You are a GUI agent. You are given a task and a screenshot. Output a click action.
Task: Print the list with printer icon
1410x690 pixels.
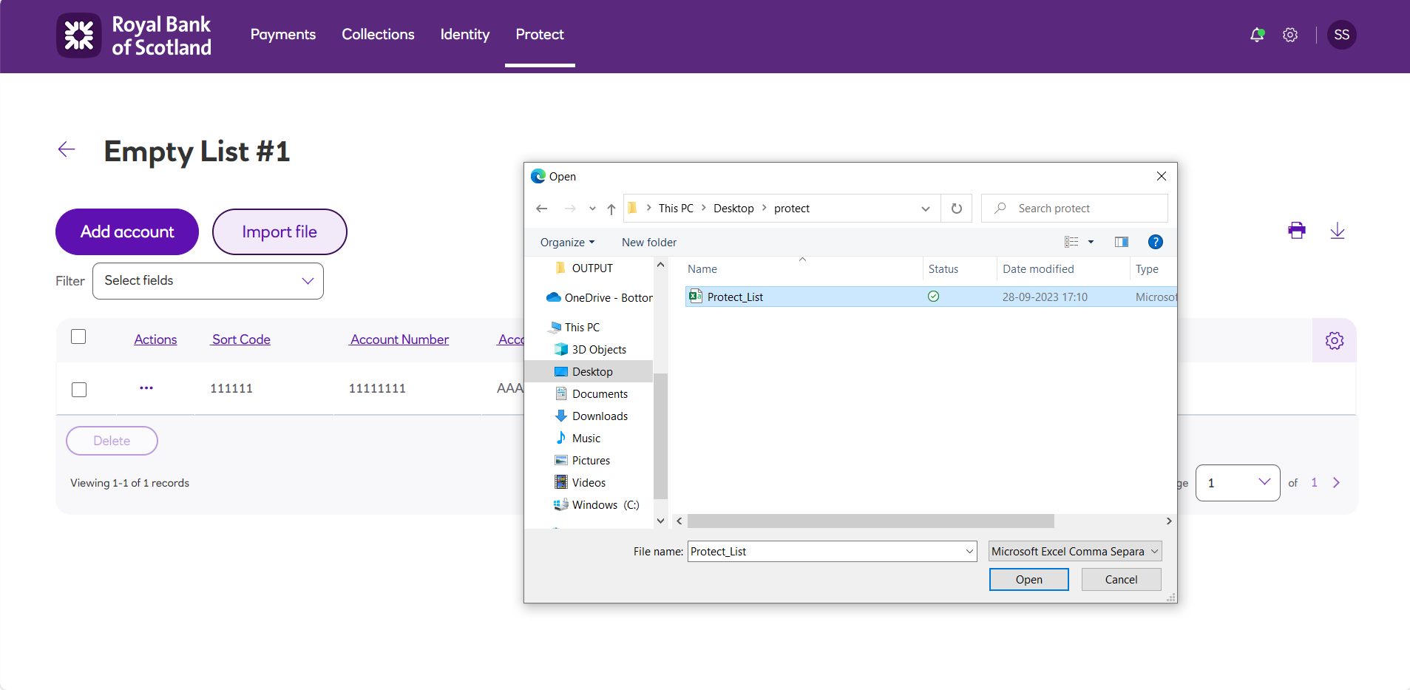pyautogui.click(x=1297, y=231)
